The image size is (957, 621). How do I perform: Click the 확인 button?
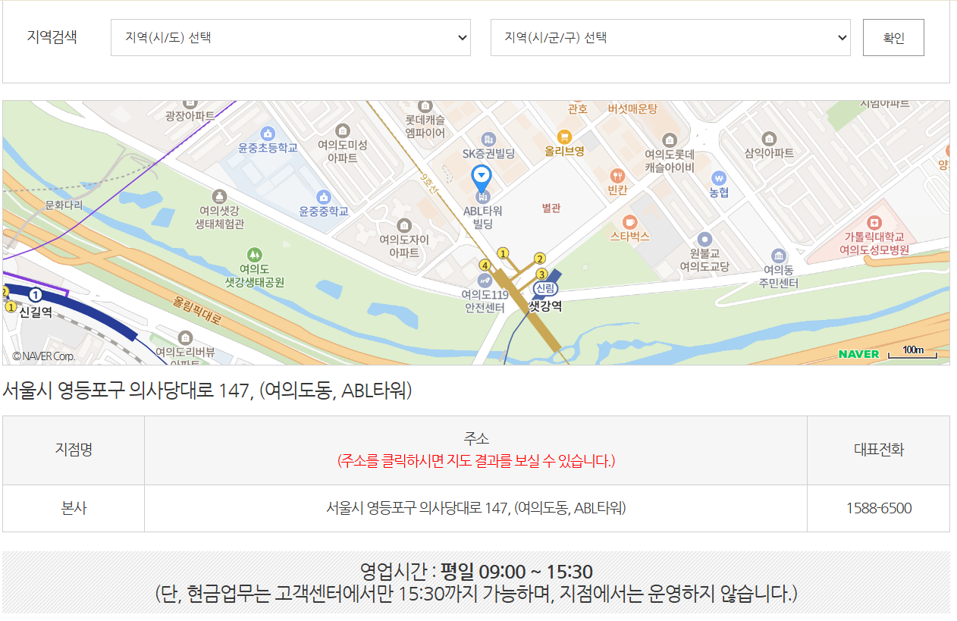(x=893, y=37)
